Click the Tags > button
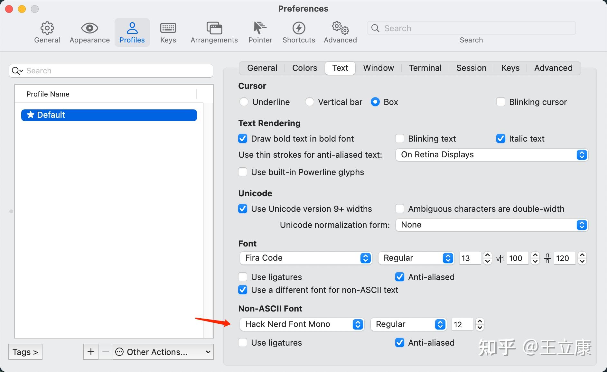The image size is (607, 372). click(25, 352)
